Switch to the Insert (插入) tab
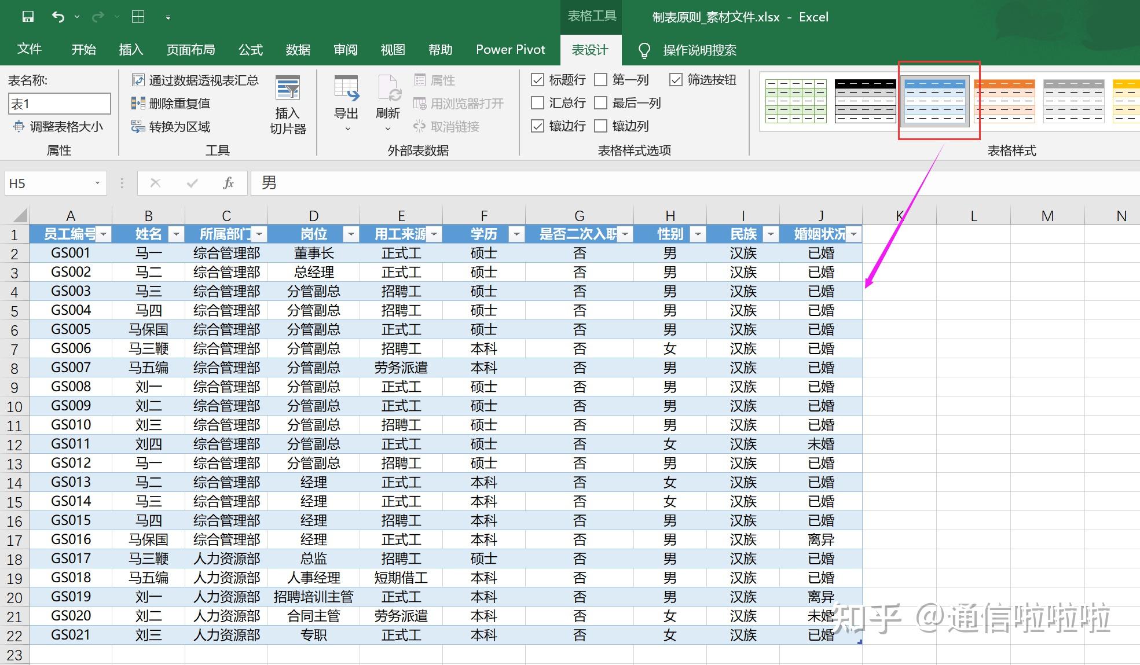The width and height of the screenshot is (1140, 665). pos(131,50)
